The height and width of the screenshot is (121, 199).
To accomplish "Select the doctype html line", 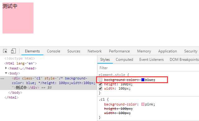I will click(20, 58).
